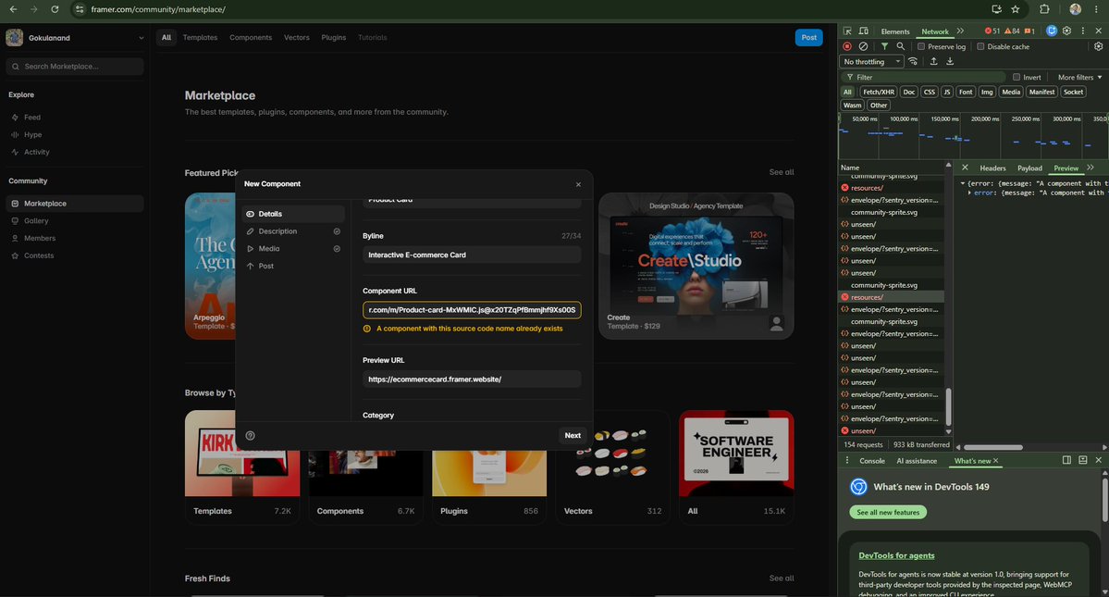
Task: Clear the network log
Action: [864, 46]
